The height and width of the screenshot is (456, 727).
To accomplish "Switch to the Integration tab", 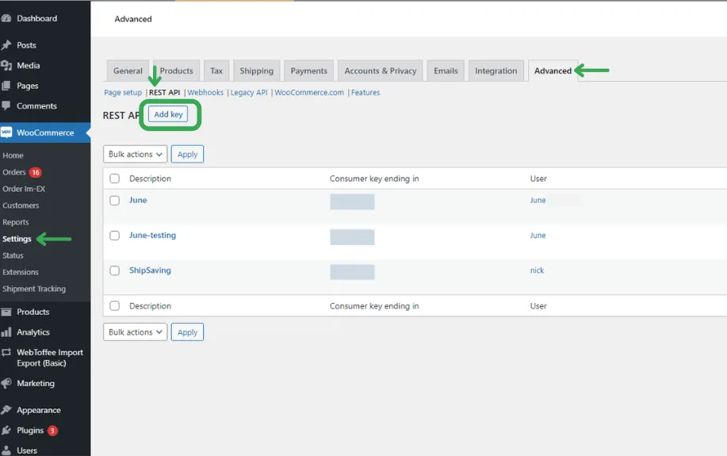I will 496,71.
